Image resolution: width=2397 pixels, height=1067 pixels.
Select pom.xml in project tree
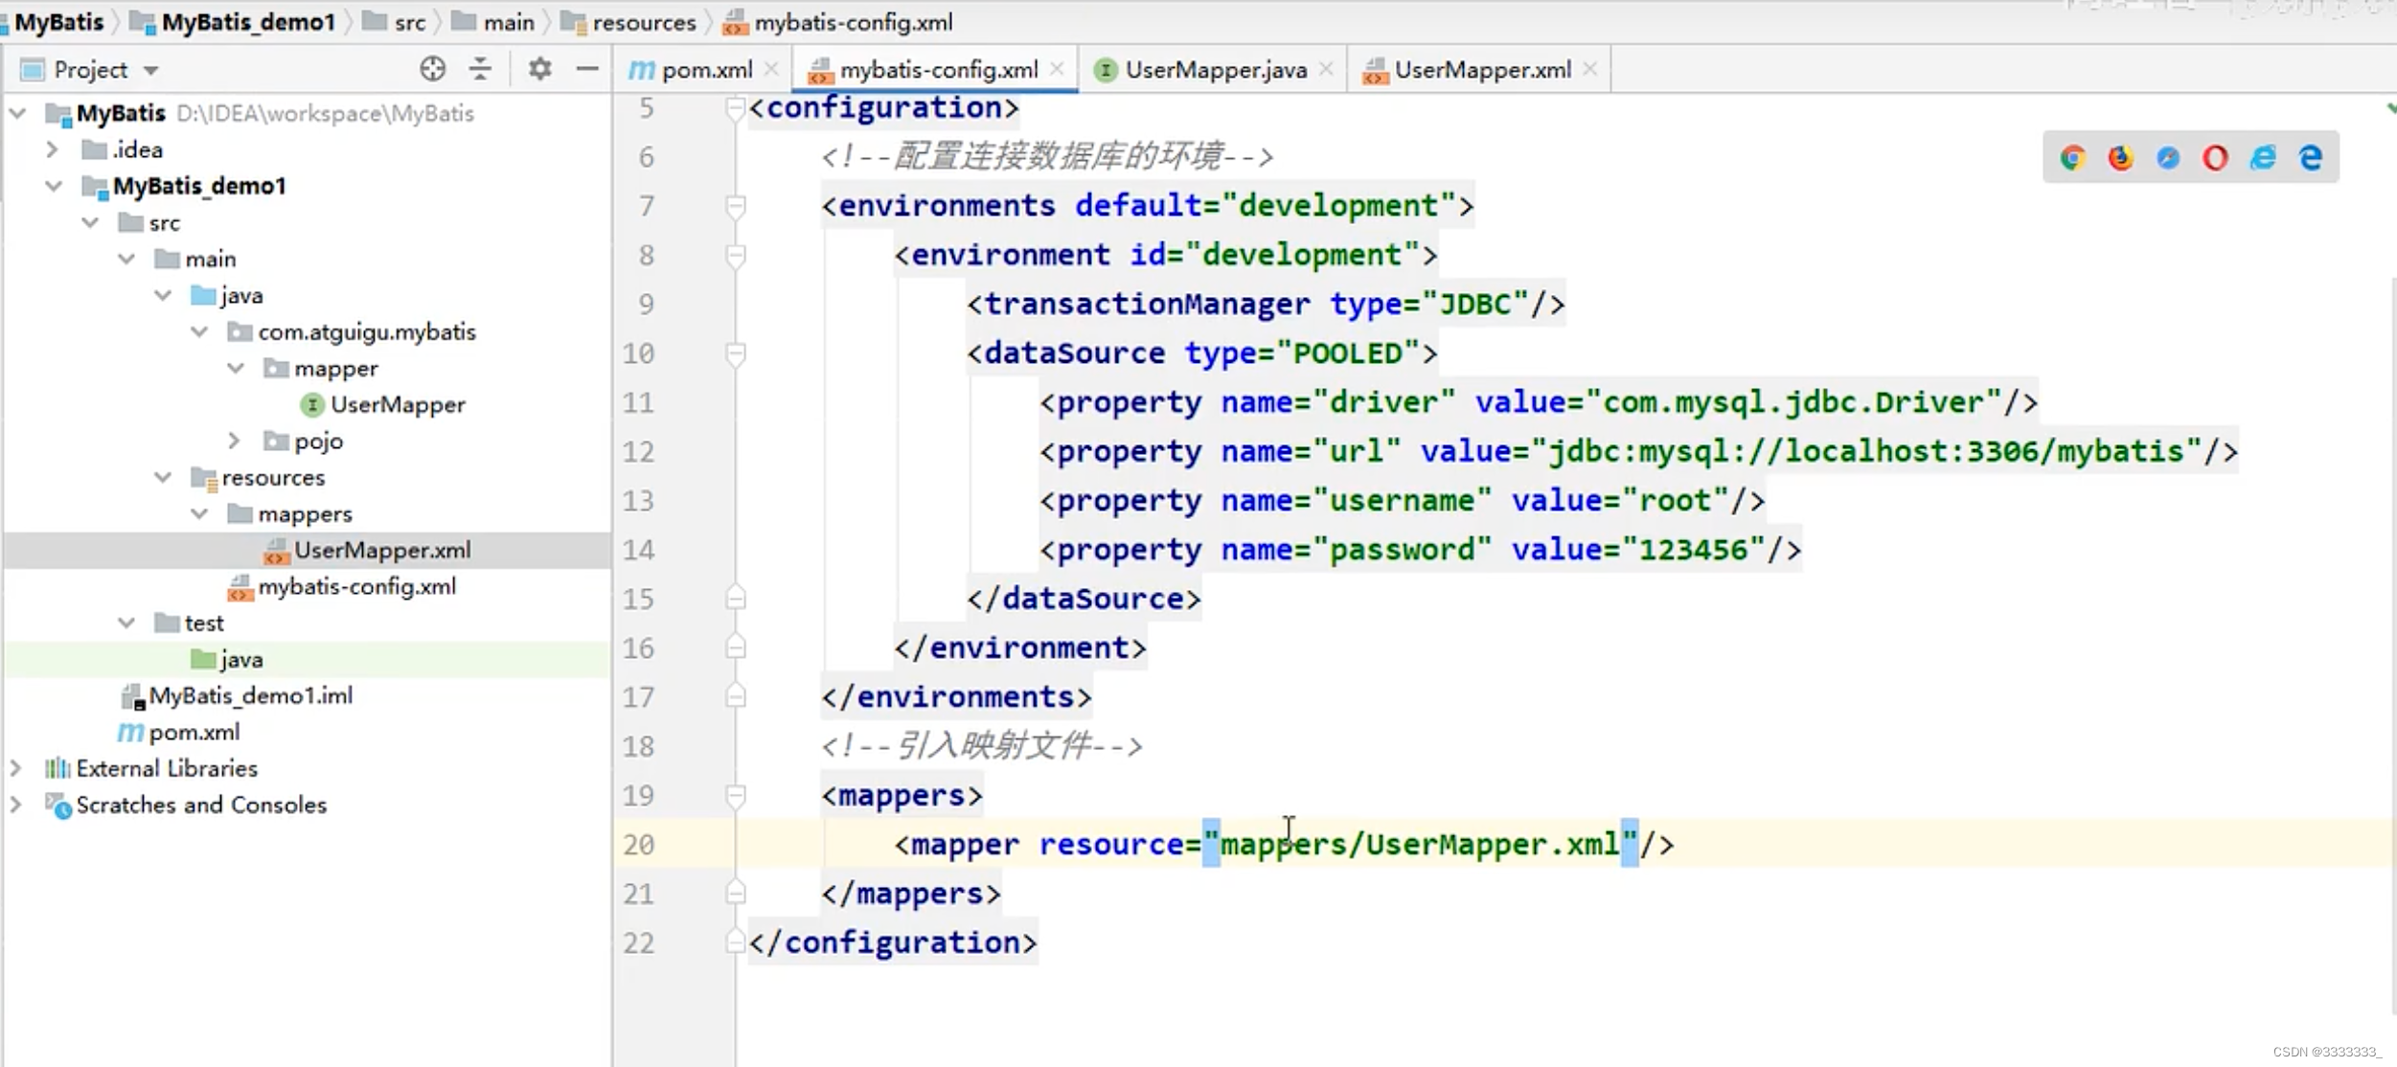click(179, 732)
